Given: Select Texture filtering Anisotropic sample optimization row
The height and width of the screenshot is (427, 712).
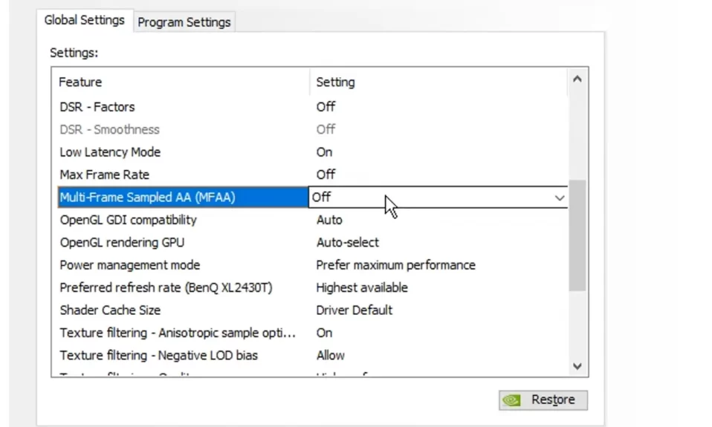Looking at the screenshot, I should pos(312,333).
